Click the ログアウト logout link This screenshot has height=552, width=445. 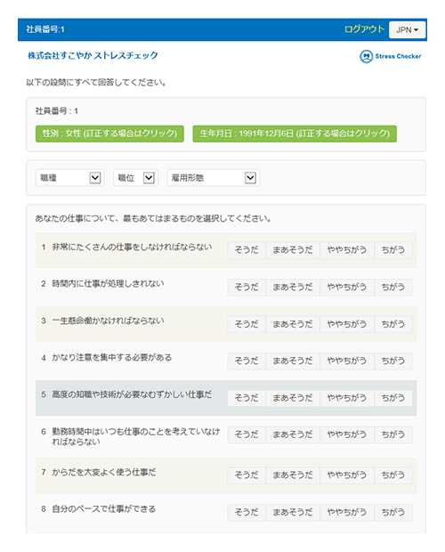coord(364,29)
